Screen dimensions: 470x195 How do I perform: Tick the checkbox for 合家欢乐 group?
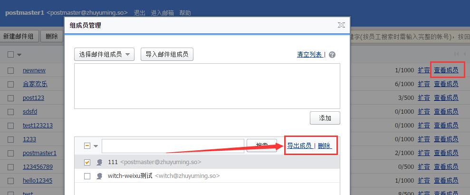10,84
